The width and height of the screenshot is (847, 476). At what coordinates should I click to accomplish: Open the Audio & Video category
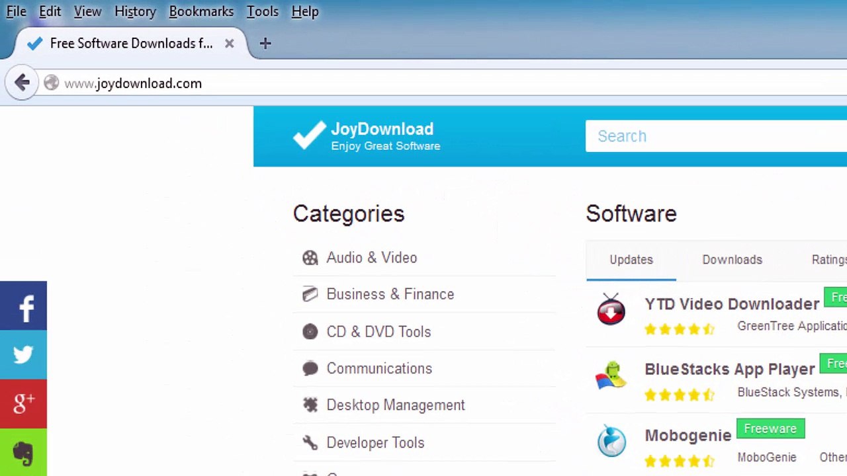(372, 258)
